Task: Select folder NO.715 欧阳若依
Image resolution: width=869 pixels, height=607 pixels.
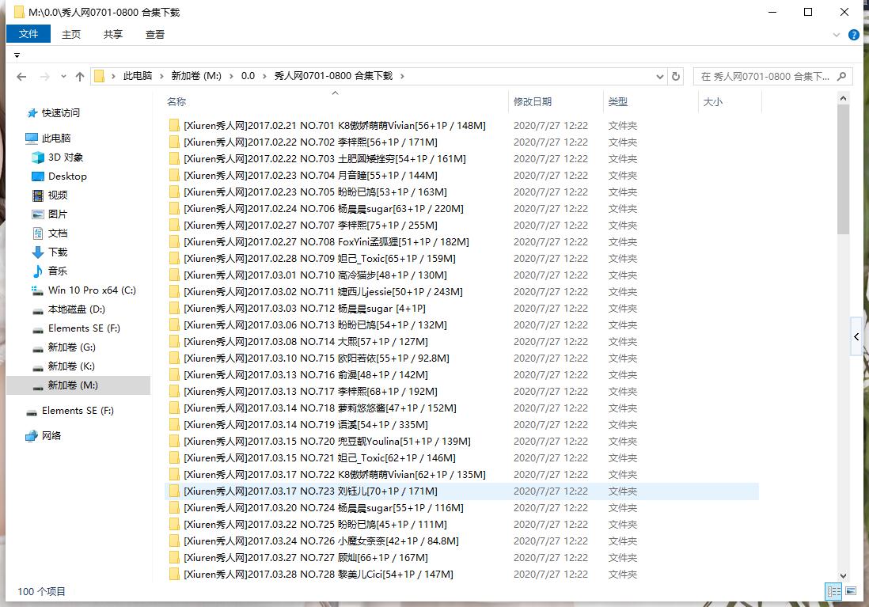Action: point(317,359)
